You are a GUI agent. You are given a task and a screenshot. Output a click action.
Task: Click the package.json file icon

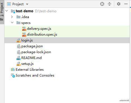point(19,46)
